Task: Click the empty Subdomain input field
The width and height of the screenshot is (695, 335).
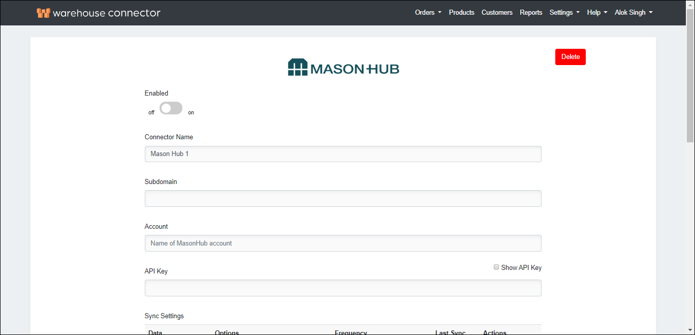Action: click(x=343, y=198)
